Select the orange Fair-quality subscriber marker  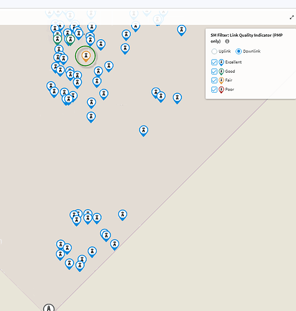[x=86, y=57]
